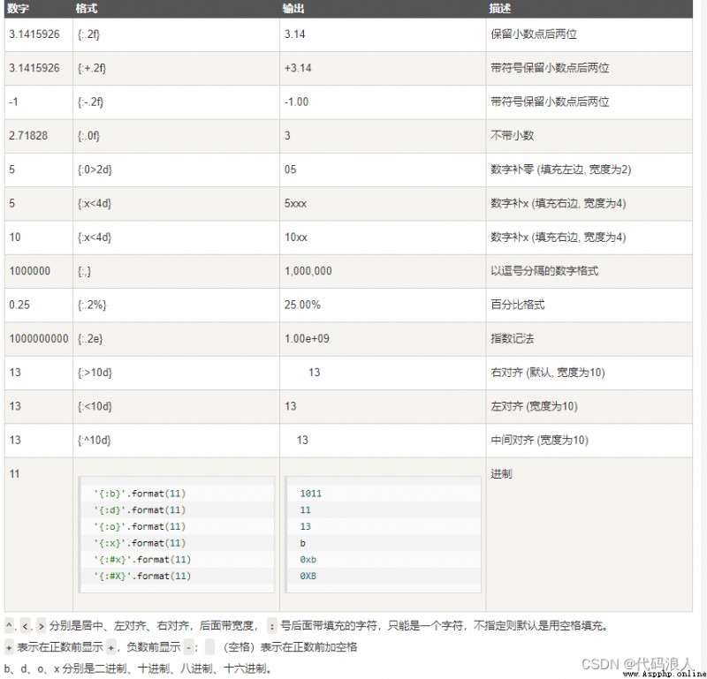Click the output value 1,000,000
The height and width of the screenshot is (679, 707).
point(308,271)
